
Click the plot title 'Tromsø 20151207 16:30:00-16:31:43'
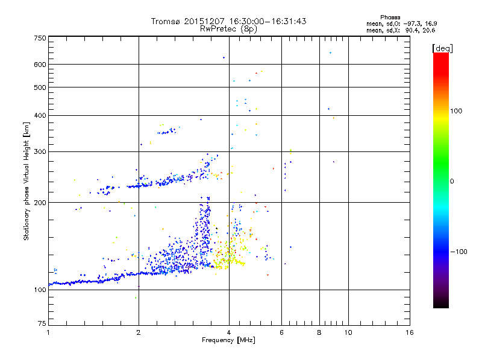point(228,21)
